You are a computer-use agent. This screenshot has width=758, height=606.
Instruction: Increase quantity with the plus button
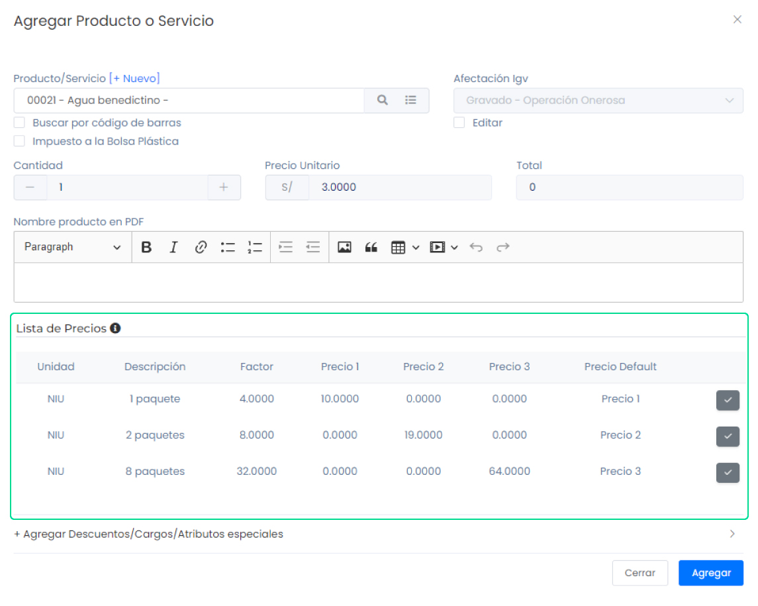224,187
